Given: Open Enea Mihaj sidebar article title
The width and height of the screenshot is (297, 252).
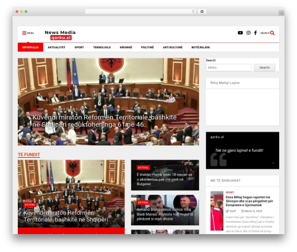Looking at the screenshot, I should tap(249, 201).
